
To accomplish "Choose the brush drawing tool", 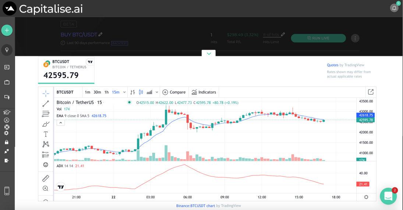I will click(x=46, y=124).
